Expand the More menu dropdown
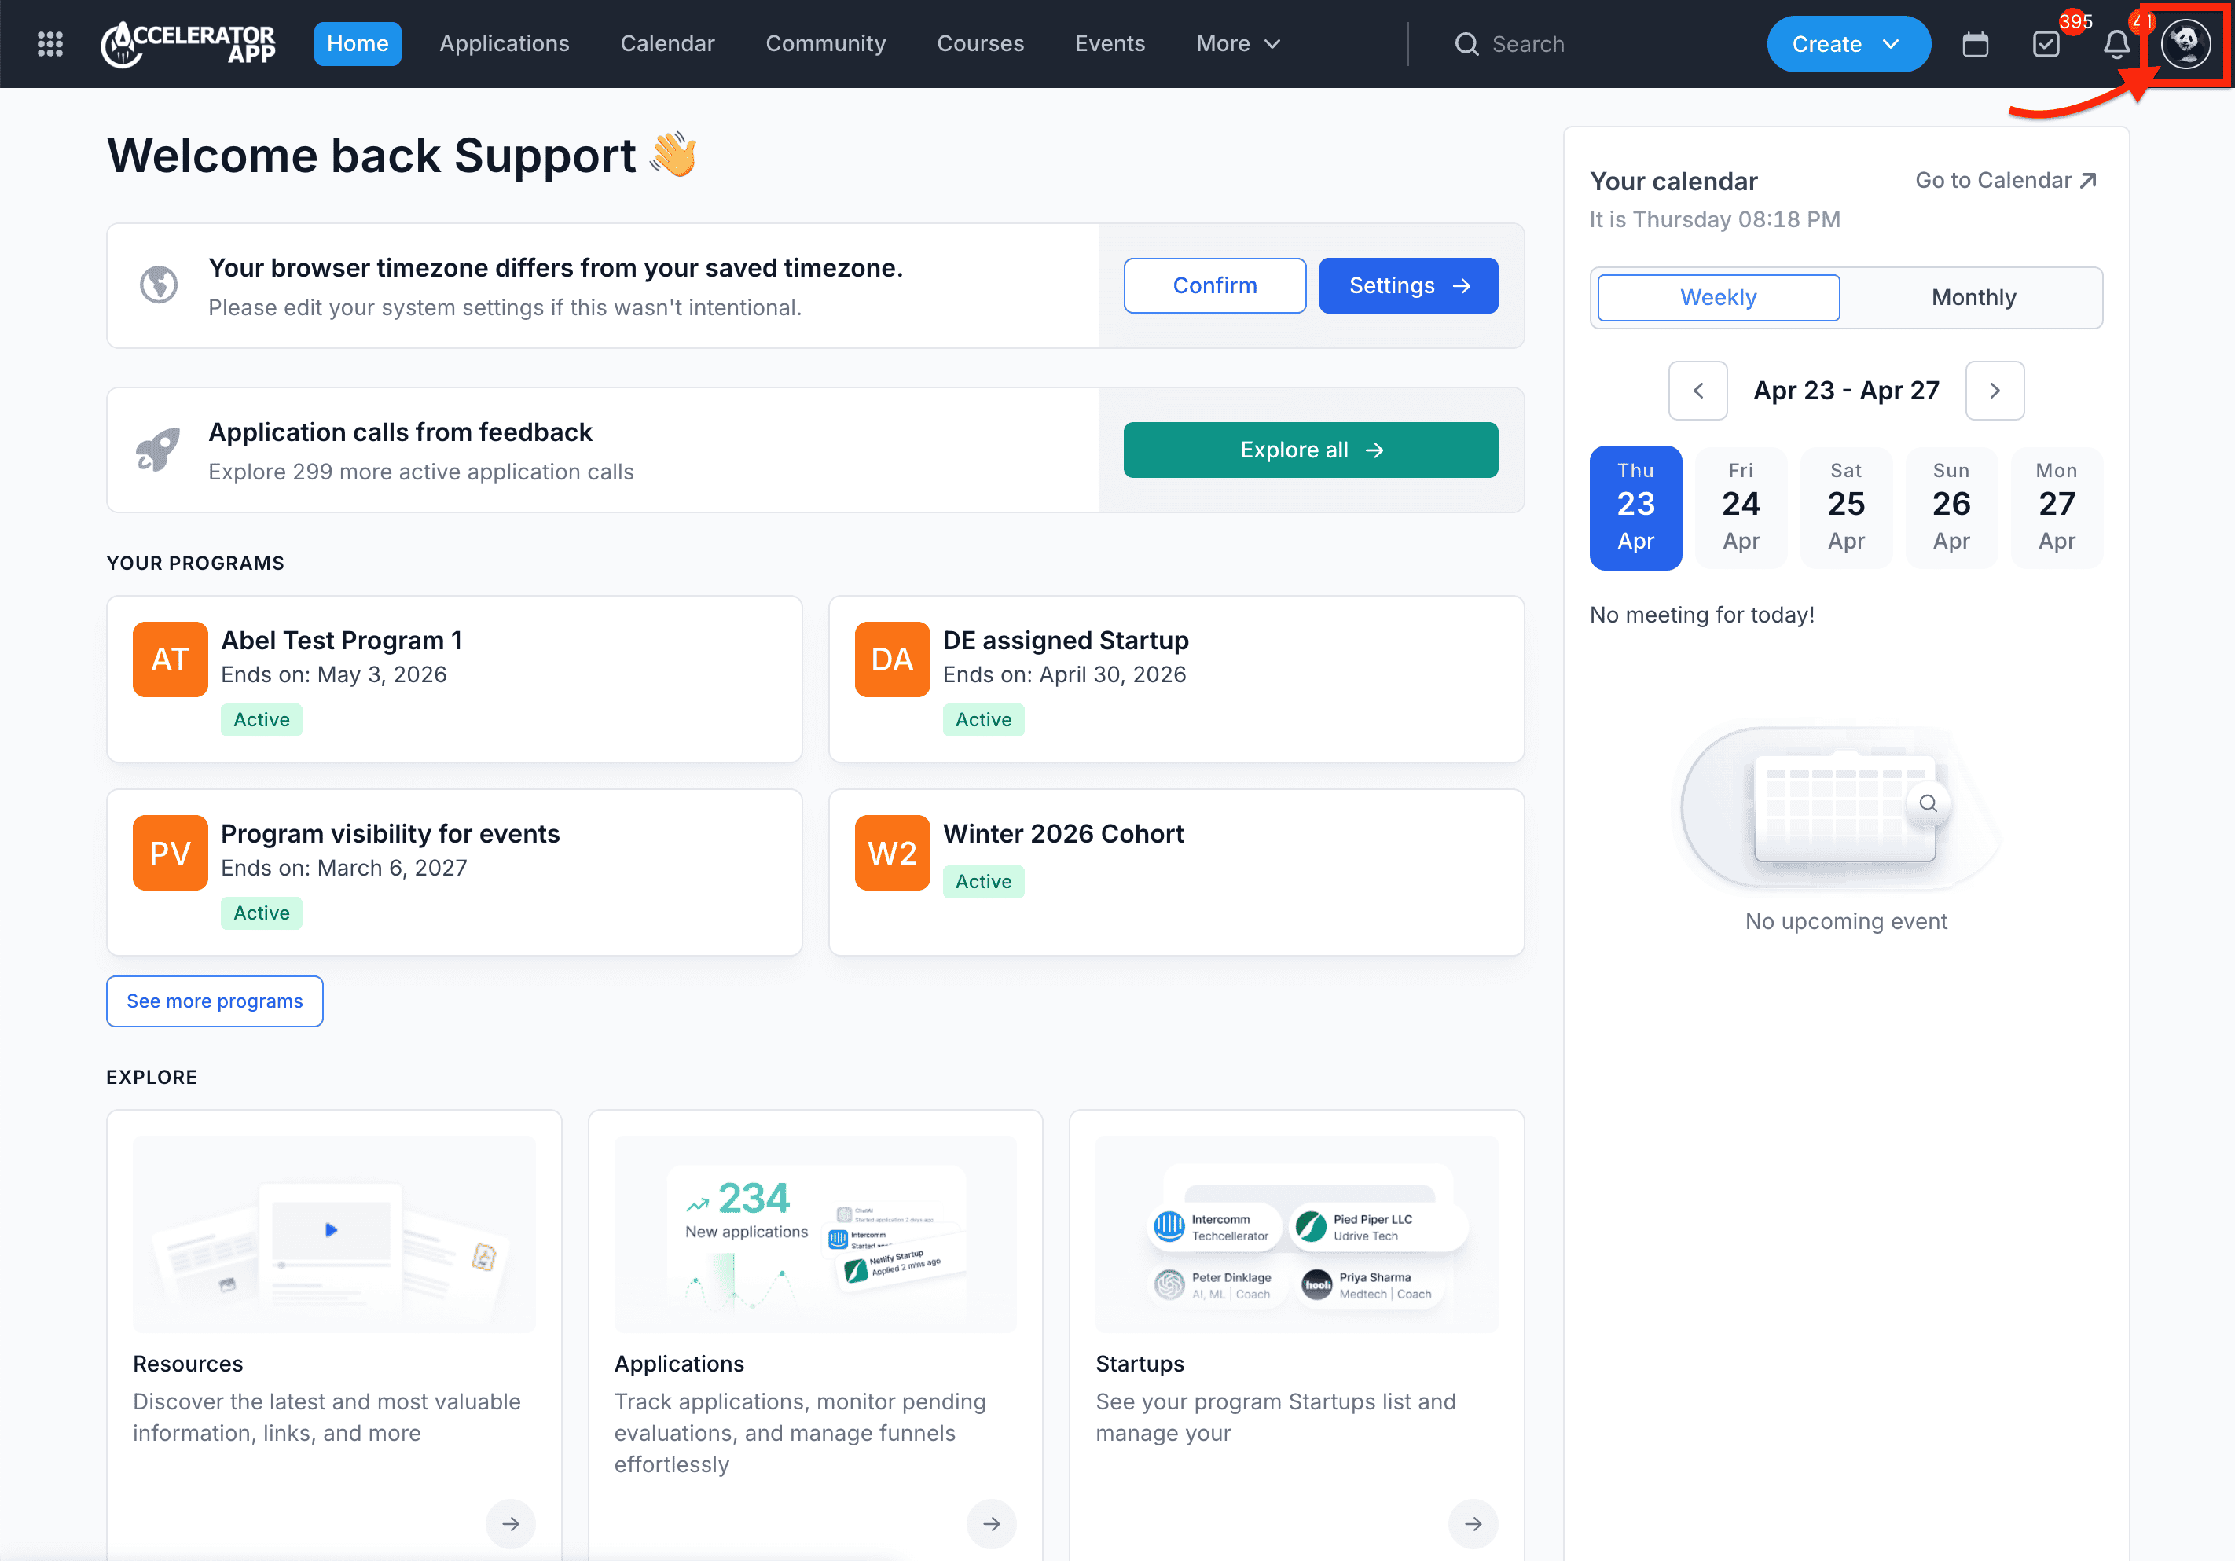The width and height of the screenshot is (2235, 1561). tap(1237, 44)
